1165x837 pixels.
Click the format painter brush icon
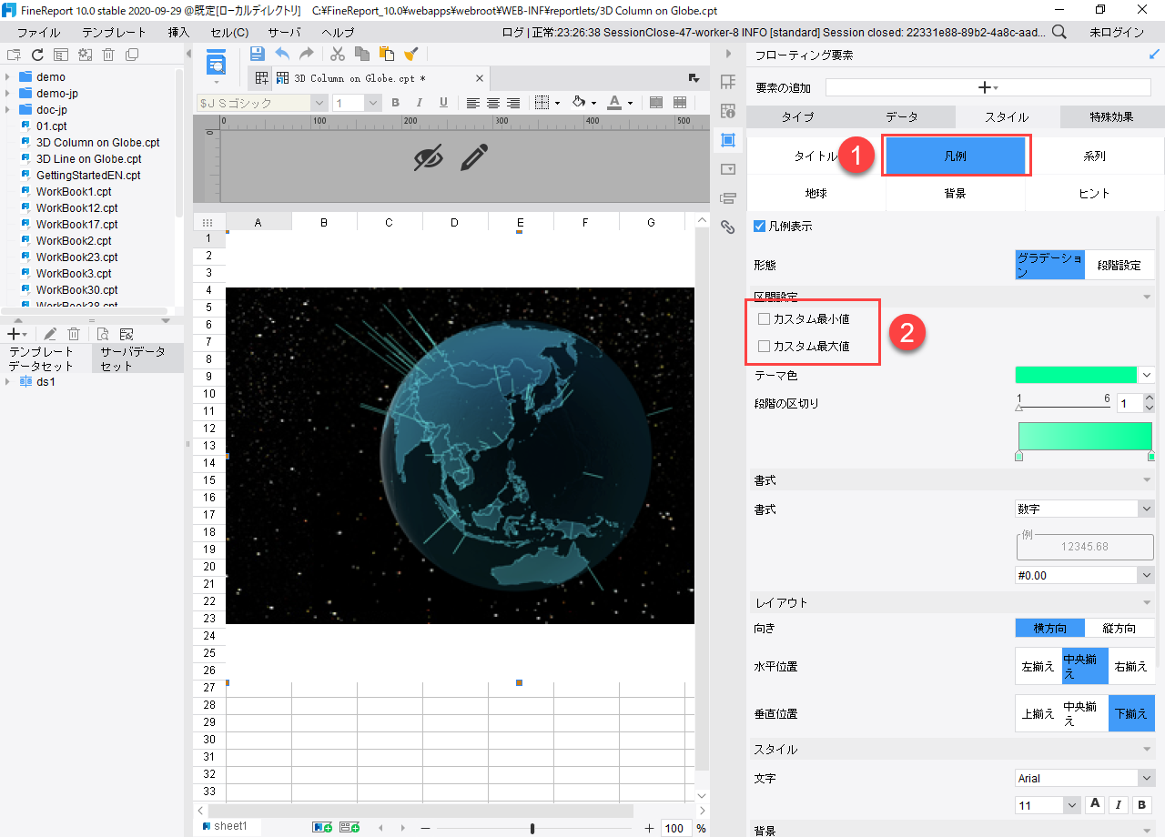click(410, 54)
